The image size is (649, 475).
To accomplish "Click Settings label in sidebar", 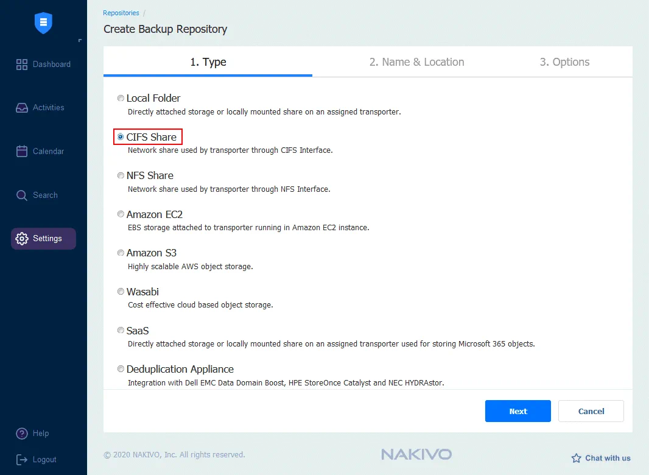I will 47,239.
